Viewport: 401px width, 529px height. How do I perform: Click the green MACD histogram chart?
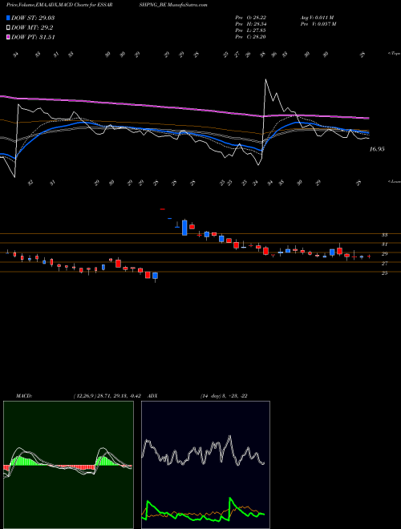(x=68, y=465)
